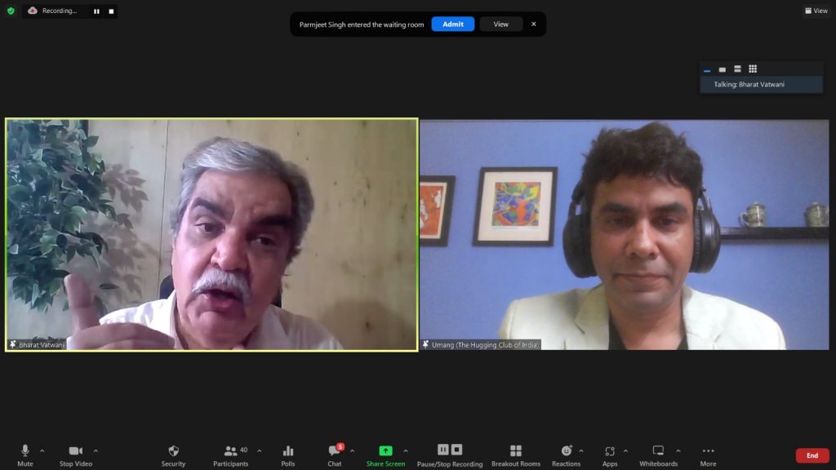Open audio options arrow next to Mute
Screen dimensions: 836x470
pyautogui.click(x=42, y=450)
